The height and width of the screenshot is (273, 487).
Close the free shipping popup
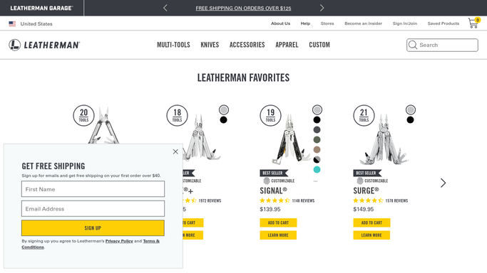pyautogui.click(x=175, y=151)
